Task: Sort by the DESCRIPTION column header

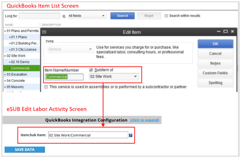Action: coord(51,25)
